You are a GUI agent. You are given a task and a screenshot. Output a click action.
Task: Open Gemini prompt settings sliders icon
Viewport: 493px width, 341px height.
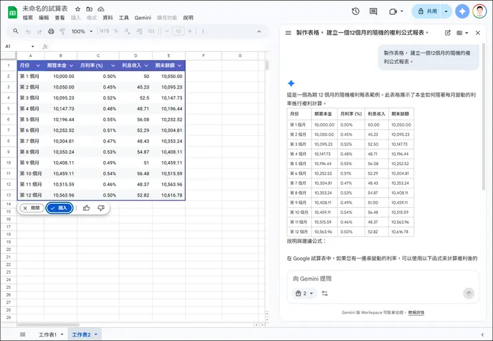(325, 293)
